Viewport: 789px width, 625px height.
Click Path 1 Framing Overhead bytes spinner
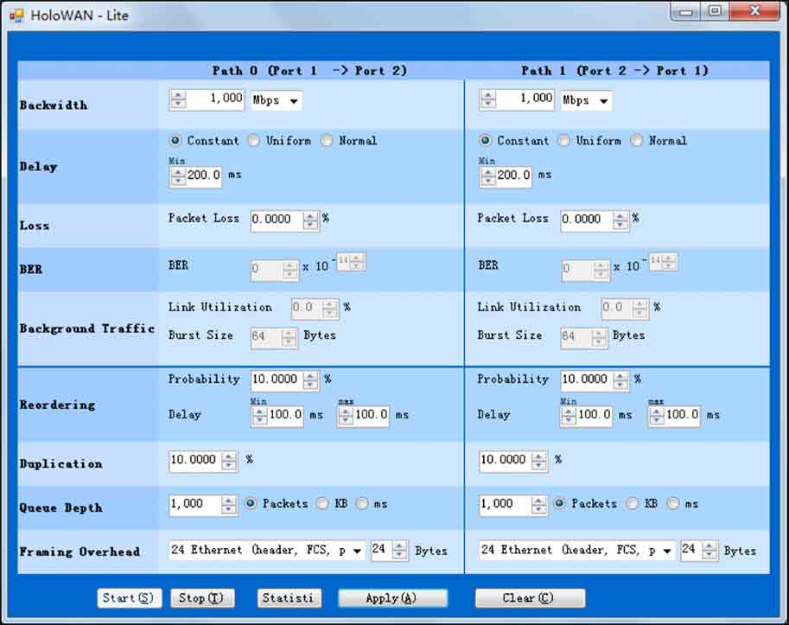point(709,550)
